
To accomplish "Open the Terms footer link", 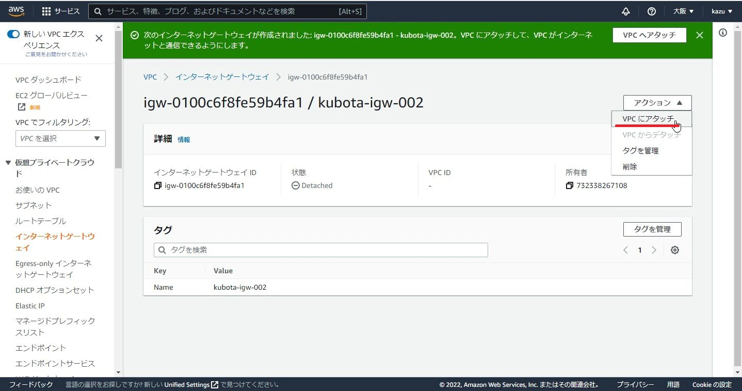I will (673, 385).
